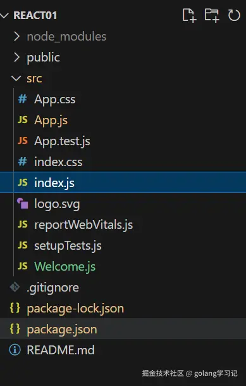The width and height of the screenshot is (246, 386).
Task: Click the orange JS icon beside App.test.js
Action: pyautogui.click(x=23, y=141)
